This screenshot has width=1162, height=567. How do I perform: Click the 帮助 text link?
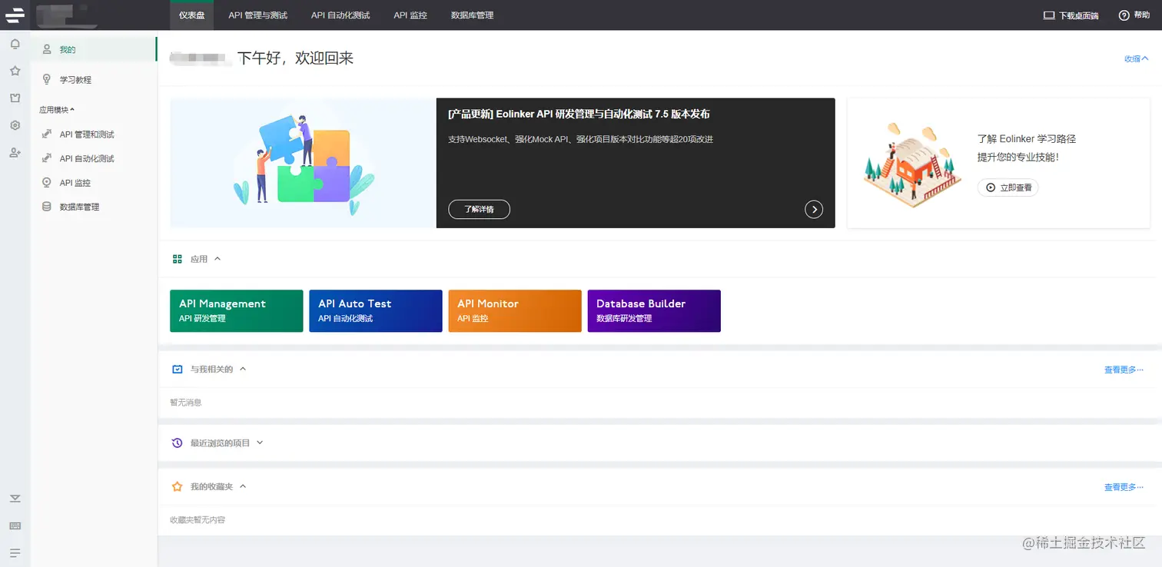click(x=1142, y=15)
